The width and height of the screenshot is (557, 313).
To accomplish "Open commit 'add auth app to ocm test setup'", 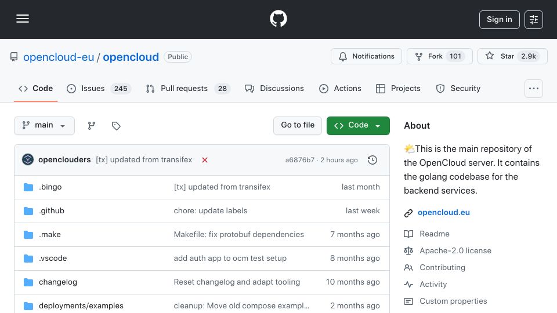I will [x=230, y=259].
